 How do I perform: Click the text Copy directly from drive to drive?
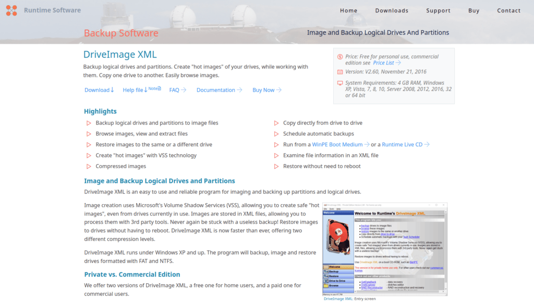click(x=322, y=123)
